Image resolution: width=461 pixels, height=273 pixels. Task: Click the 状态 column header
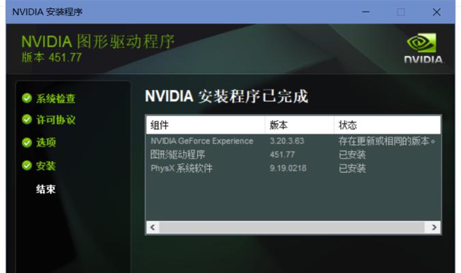[387, 125]
